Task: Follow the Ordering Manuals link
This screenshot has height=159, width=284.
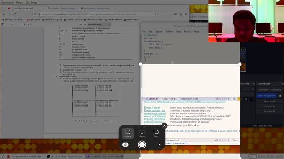Action: [x=153, y=122]
